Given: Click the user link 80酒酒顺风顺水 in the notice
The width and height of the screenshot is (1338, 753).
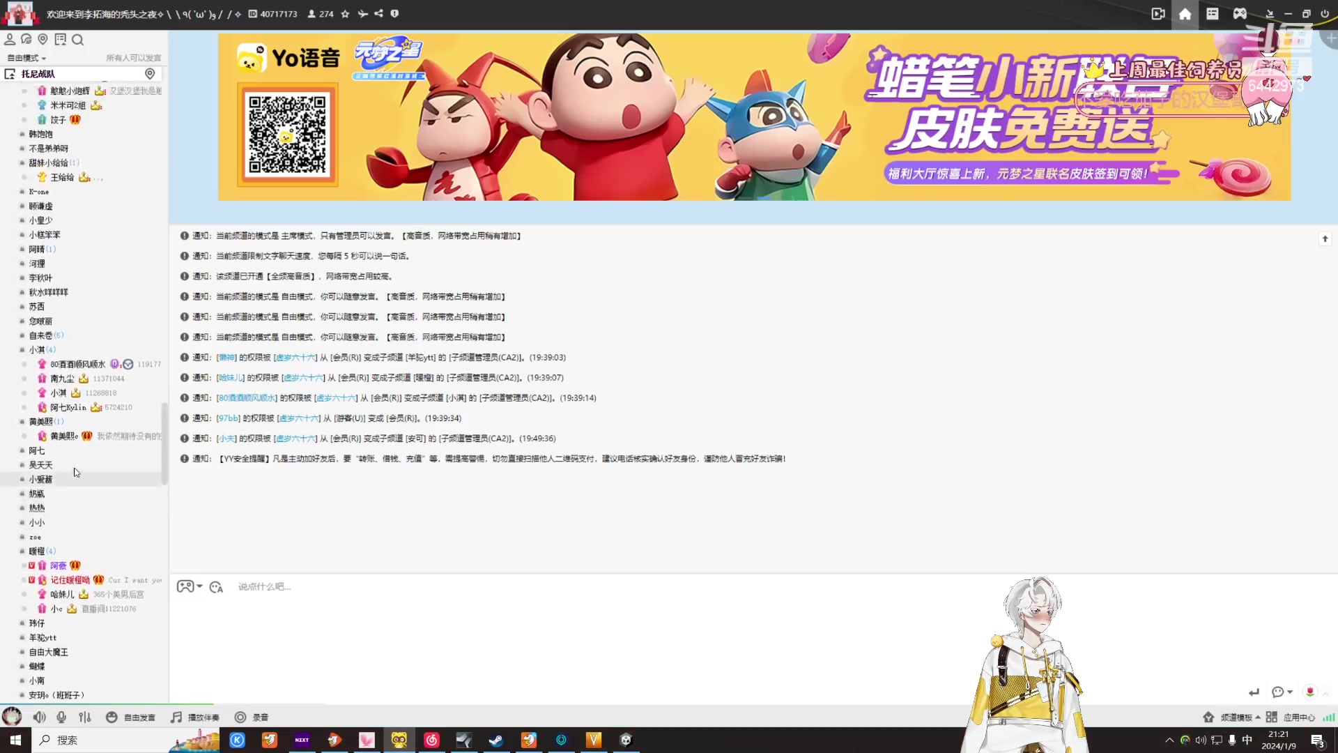Looking at the screenshot, I should pyautogui.click(x=247, y=398).
